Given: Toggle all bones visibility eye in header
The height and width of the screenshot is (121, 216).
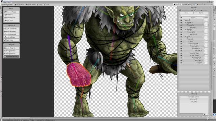Looking at the screenshot, I should click(x=181, y=18).
